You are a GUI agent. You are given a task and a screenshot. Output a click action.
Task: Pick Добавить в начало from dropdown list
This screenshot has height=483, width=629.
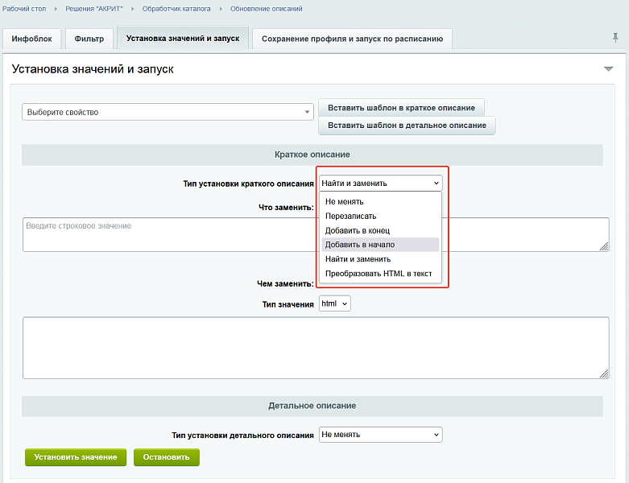[359, 245]
